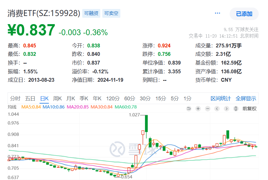Click the 1.027 high marker on chart
Screen dimensions: 268x180
coord(134,115)
